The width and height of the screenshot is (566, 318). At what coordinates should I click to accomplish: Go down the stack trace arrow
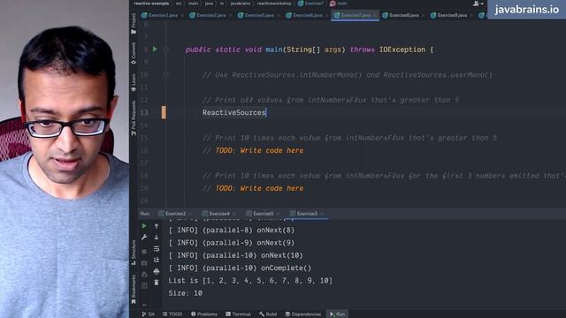pos(157,238)
